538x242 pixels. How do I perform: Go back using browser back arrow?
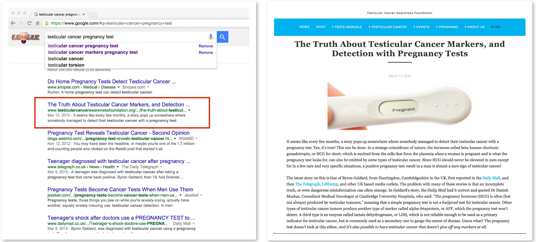point(13,23)
